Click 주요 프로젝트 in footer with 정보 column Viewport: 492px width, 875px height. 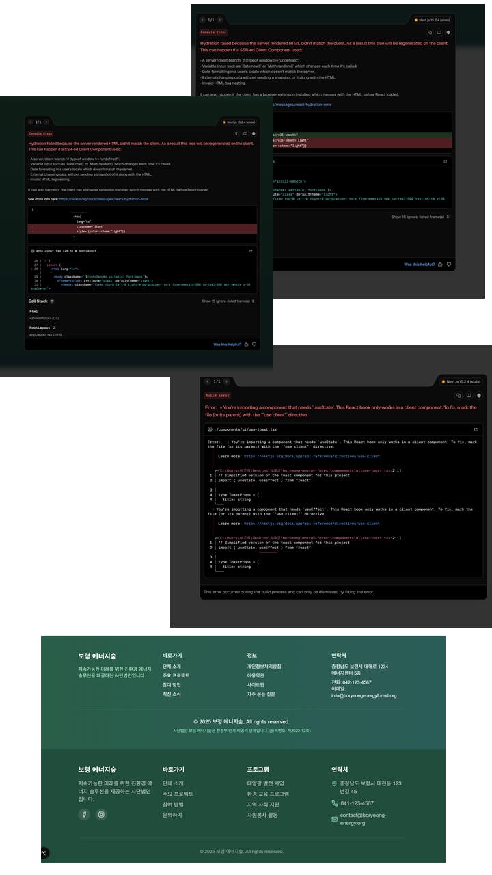point(176,675)
